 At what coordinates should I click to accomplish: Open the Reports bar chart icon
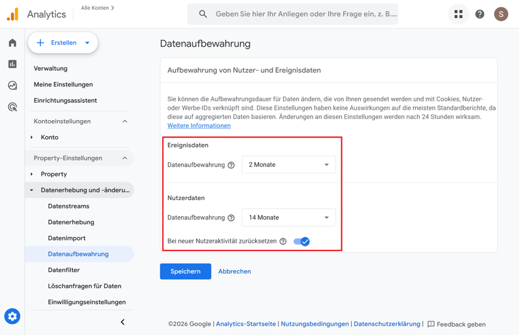(12, 64)
